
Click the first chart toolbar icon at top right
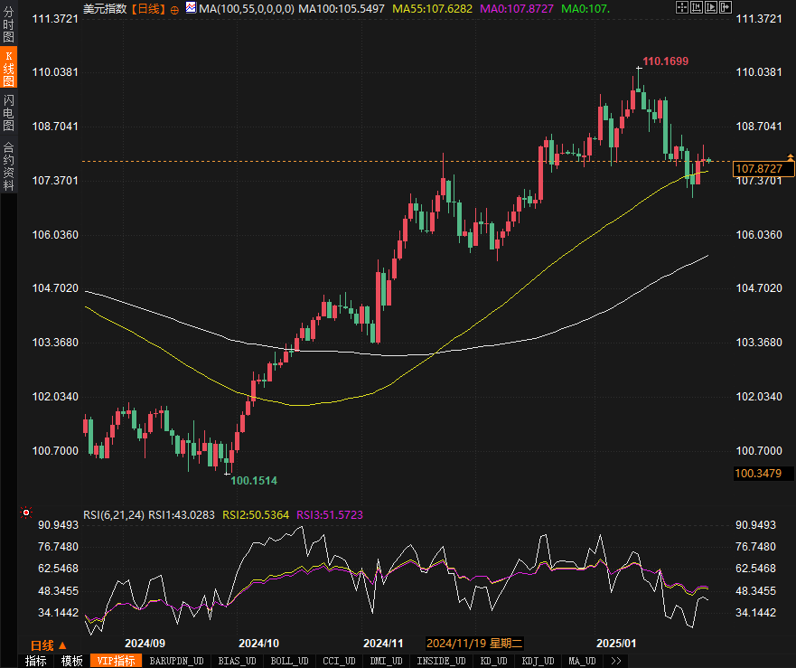680,8
